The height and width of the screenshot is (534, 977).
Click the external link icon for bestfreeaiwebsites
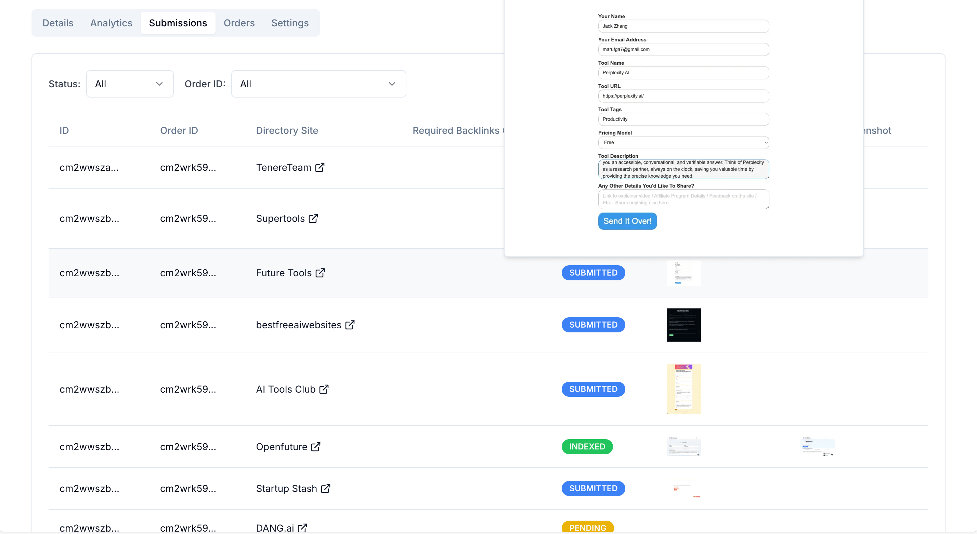[352, 325]
